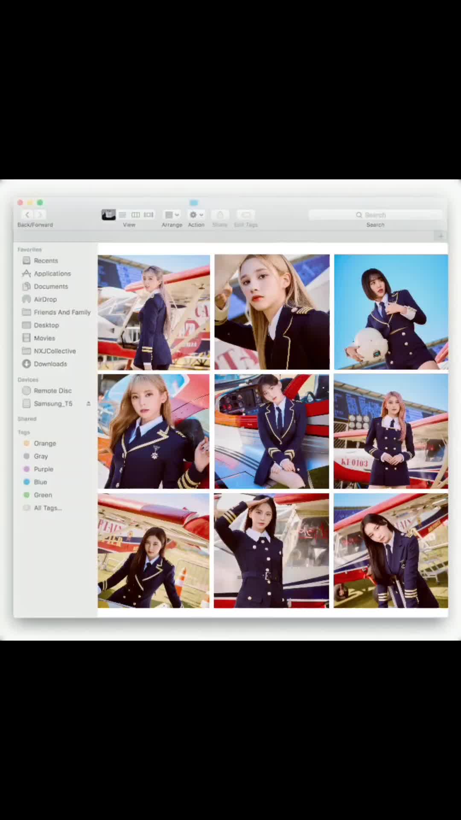Screen dimensions: 461x820
Task: Switch to gallery view in the toolbar
Action: (x=149, y=215)
